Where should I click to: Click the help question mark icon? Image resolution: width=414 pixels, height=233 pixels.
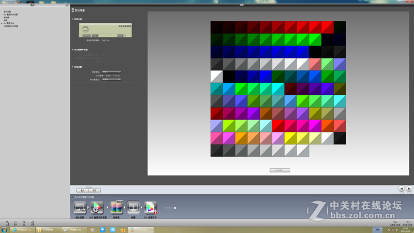pyautogui.click(x=23, y=222)
